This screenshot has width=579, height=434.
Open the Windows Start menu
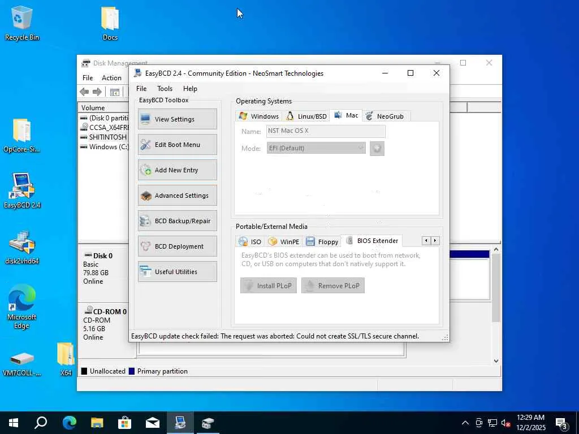[x=14, y=423]
